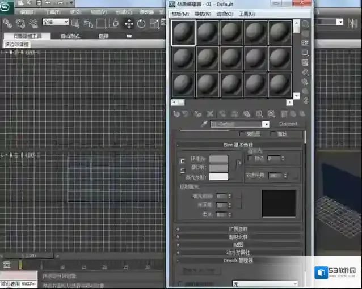The image size is (362, 289).
Task: Click Sample Type sphere icon in sidebar
Action: click(305, 24)
